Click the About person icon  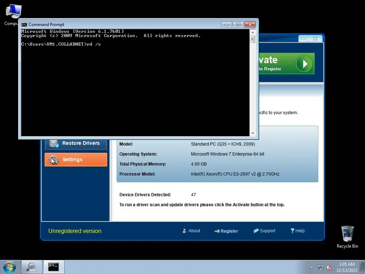(184, 231)
